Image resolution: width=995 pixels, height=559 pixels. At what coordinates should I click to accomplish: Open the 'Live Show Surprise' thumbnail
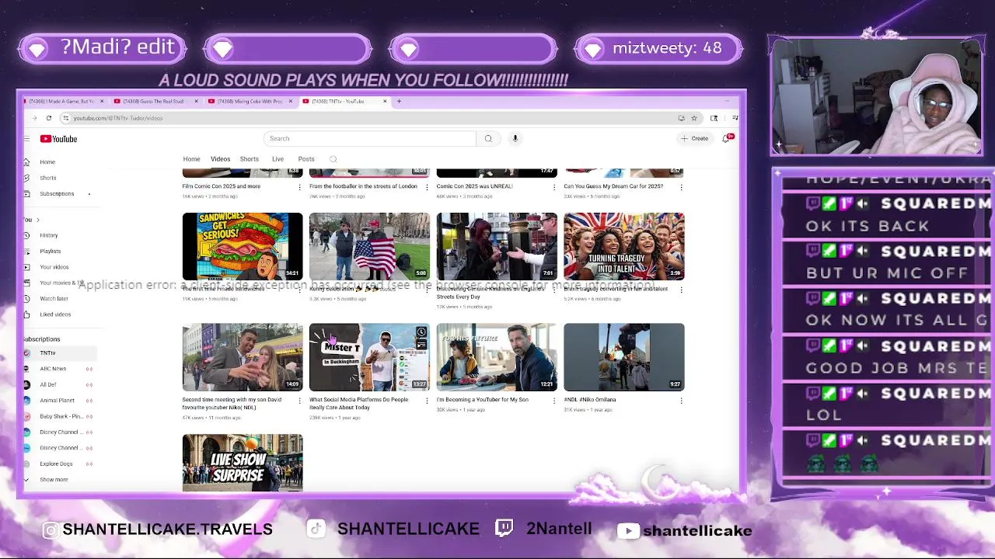[243, 463]
